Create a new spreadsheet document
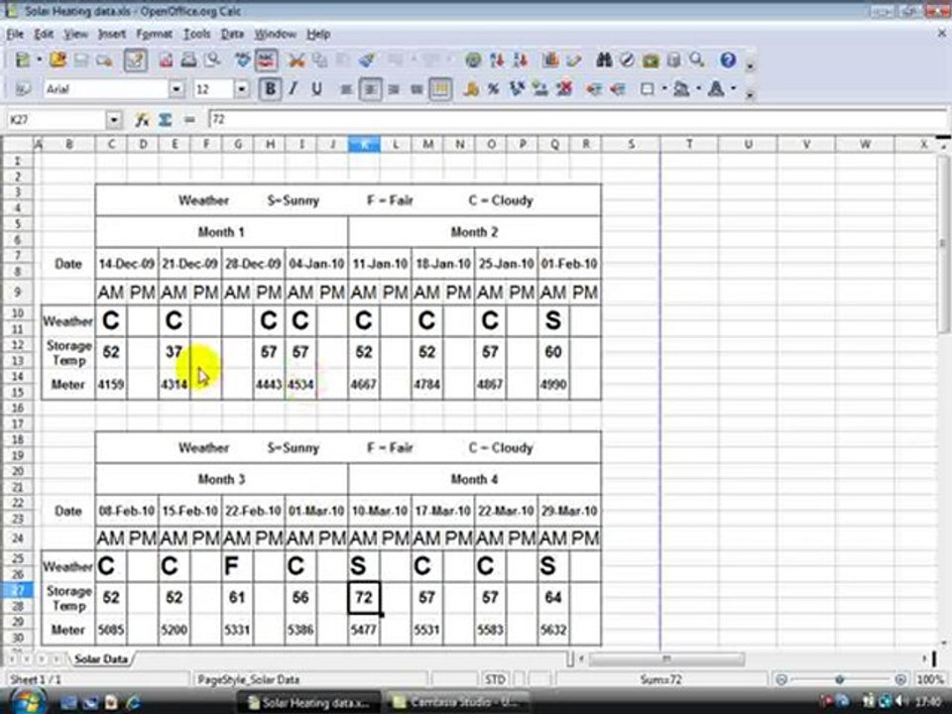The height and width of the screenshot is (714, 952). (x=23, y=59)
